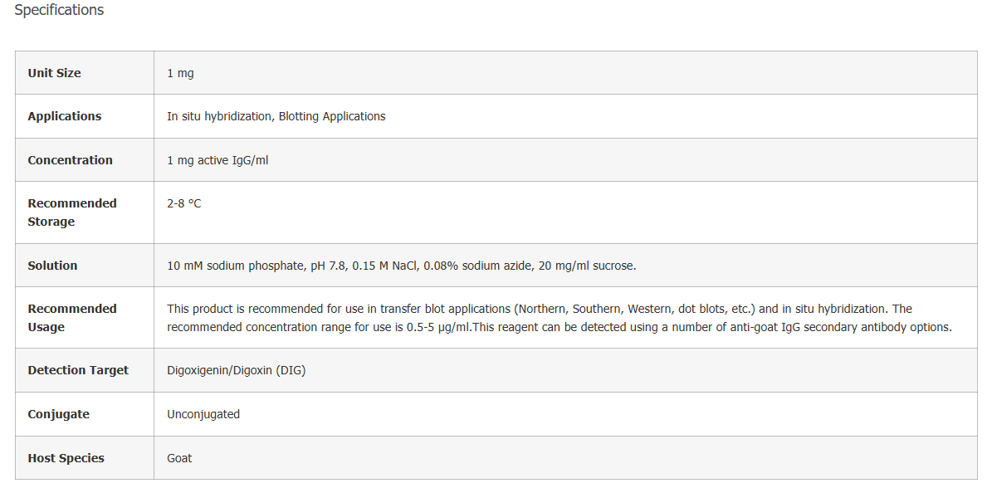Click the 1 mg unit size value
This screenshot has height=488, width=987.
pyautogui.click(x=181, y=73)
